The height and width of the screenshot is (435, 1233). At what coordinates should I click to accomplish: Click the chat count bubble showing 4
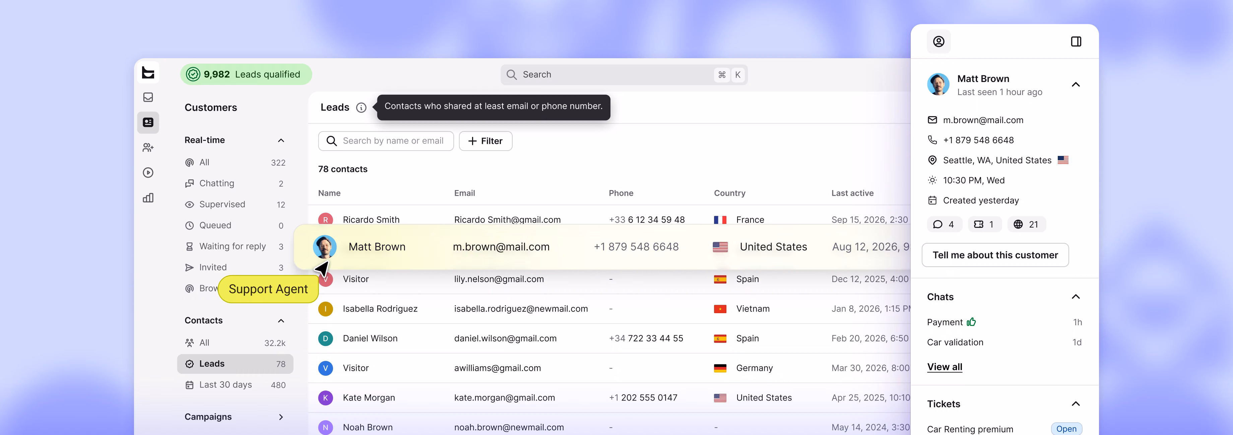pos(944,224)
